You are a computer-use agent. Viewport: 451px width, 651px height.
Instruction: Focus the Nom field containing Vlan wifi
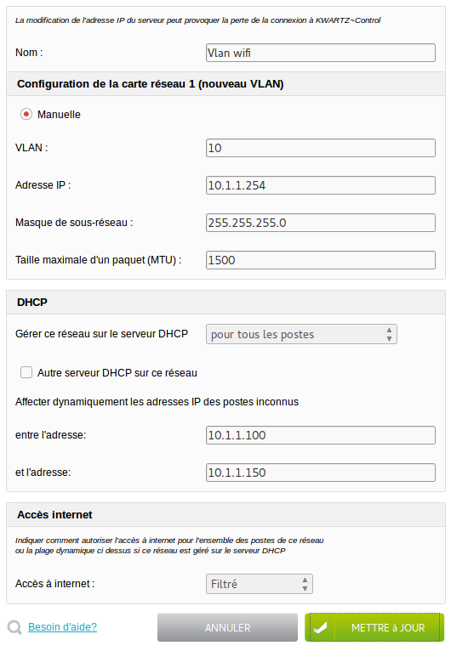coord(321,53)
